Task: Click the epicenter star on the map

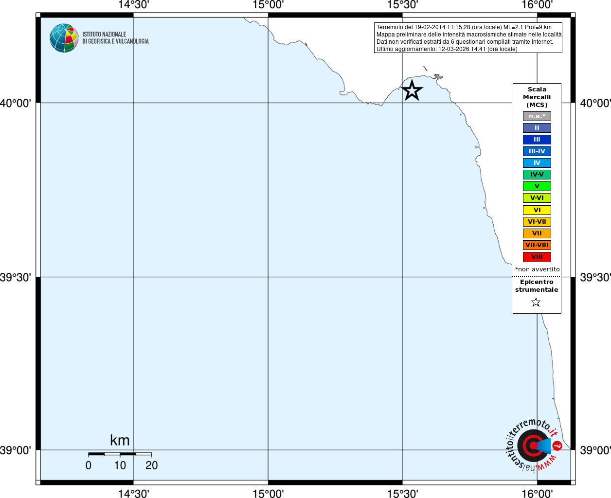Action: 412,90
